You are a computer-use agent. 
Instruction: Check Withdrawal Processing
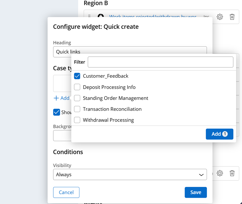(77, 120)
